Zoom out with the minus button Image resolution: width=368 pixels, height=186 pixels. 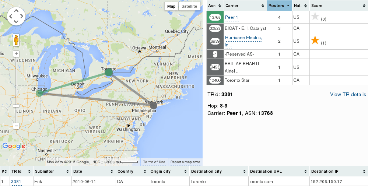click(x=16, y=126)
